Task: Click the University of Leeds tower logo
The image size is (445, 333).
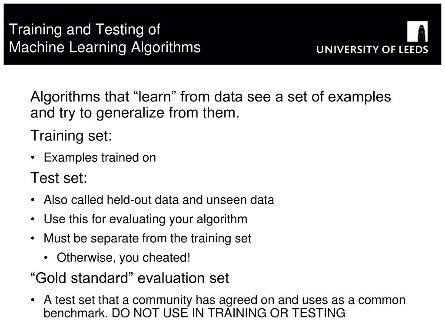Action: pos(417,31)
